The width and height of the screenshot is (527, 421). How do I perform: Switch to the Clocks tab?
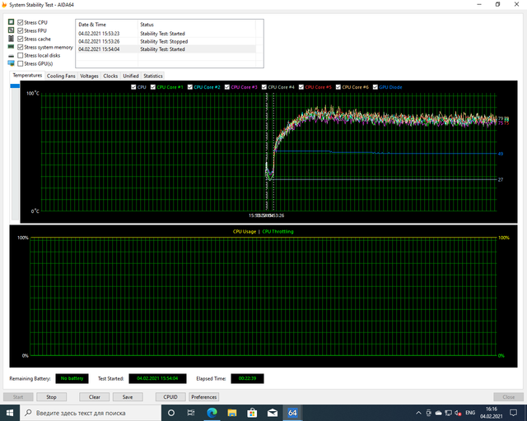tap(110, 76)
